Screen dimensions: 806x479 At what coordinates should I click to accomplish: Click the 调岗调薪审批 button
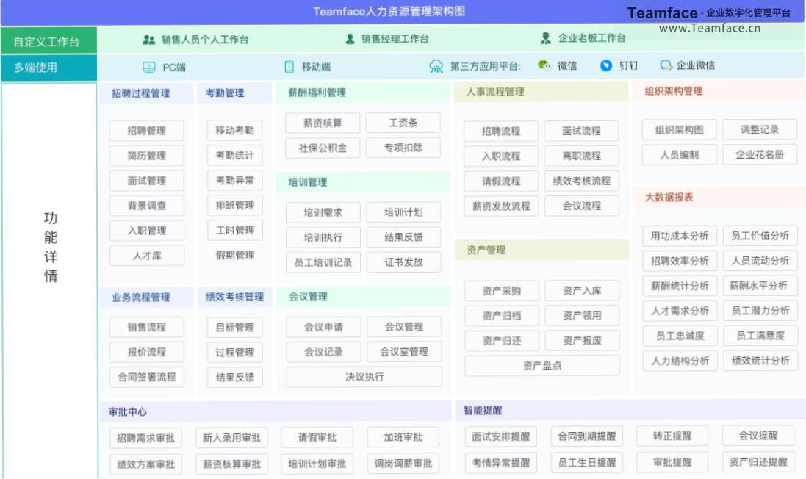(x=403, y=464)
